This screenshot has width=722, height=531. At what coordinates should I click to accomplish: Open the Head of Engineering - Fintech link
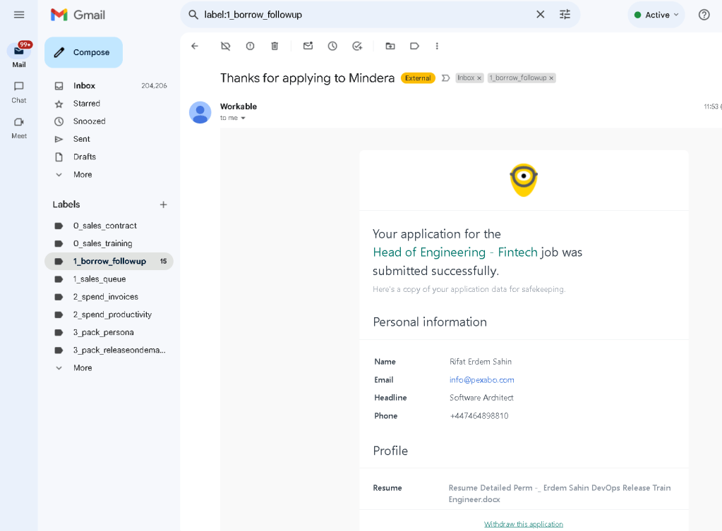tap(455, 252)
